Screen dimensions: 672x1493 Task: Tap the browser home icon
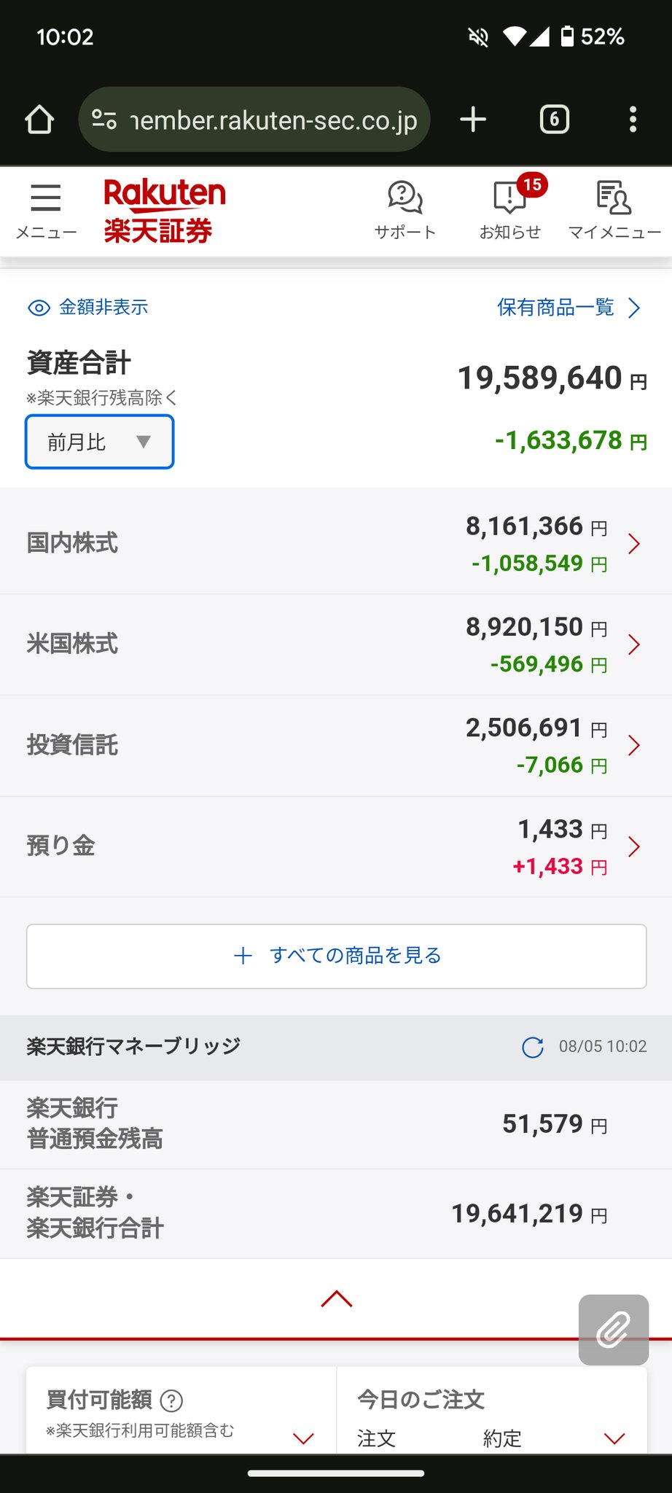39,120
